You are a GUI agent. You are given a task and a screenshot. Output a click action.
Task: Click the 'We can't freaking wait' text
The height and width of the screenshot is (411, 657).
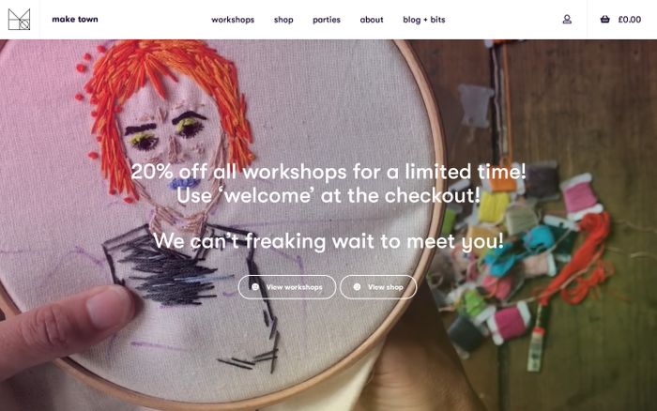click(x=328, y=241)
